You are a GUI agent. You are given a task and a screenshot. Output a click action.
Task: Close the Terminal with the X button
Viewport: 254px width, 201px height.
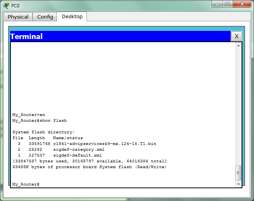point(237,36)
